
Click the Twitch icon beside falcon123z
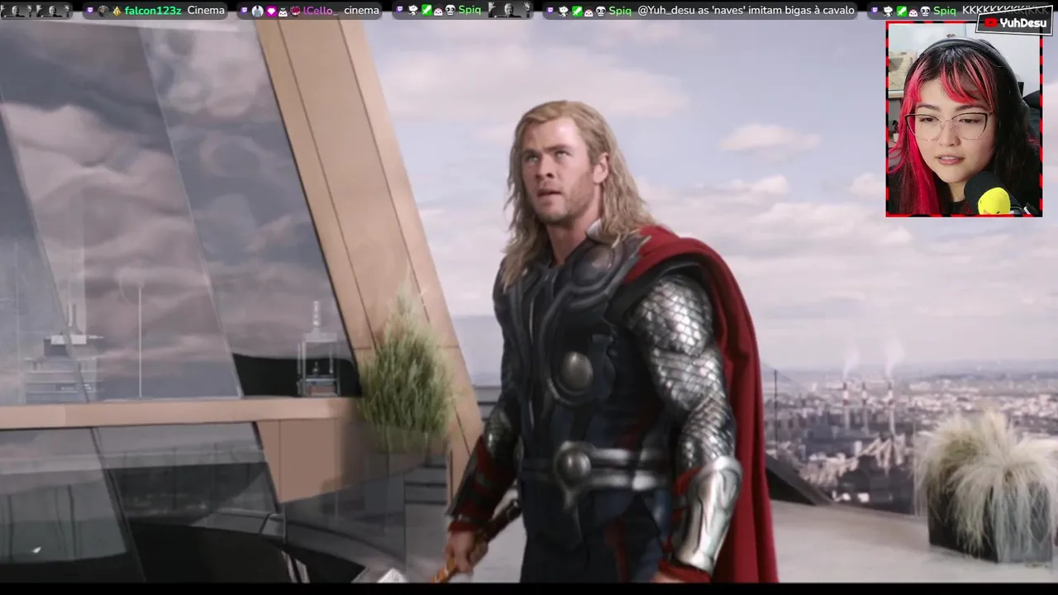[x=90, y=10]
